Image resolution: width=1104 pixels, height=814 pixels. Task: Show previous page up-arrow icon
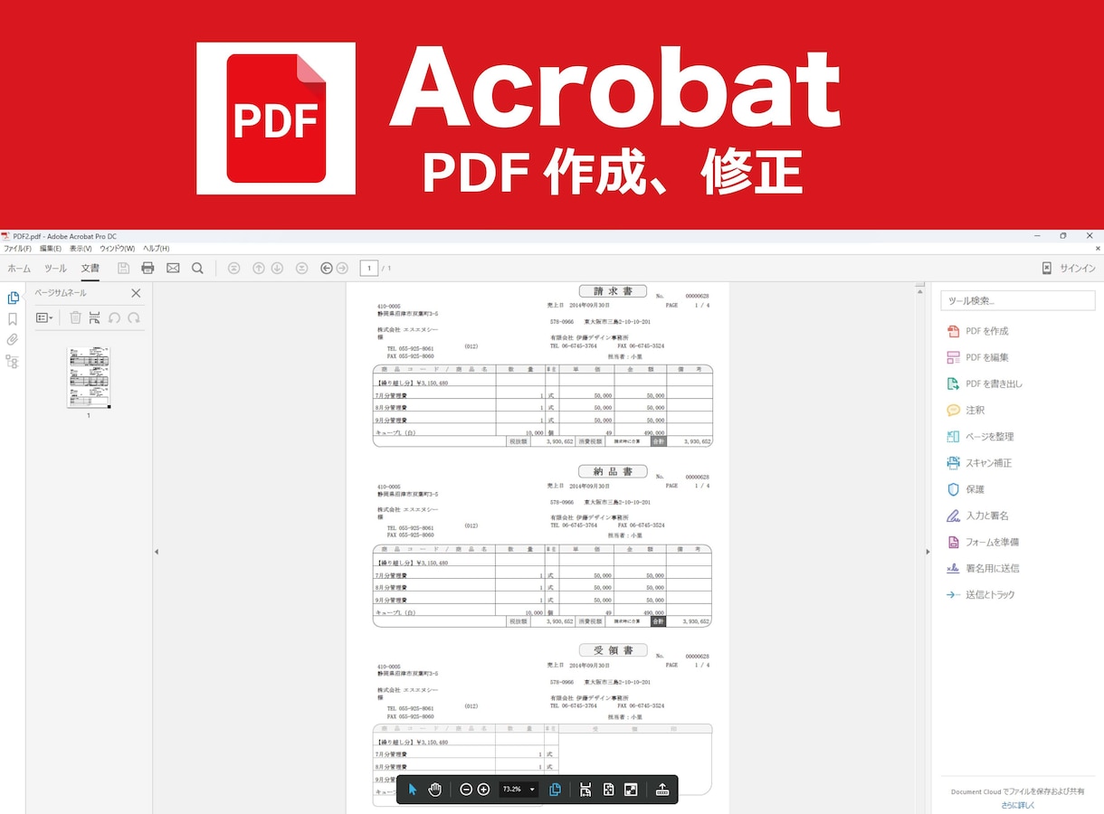click(x=259, y=268)
